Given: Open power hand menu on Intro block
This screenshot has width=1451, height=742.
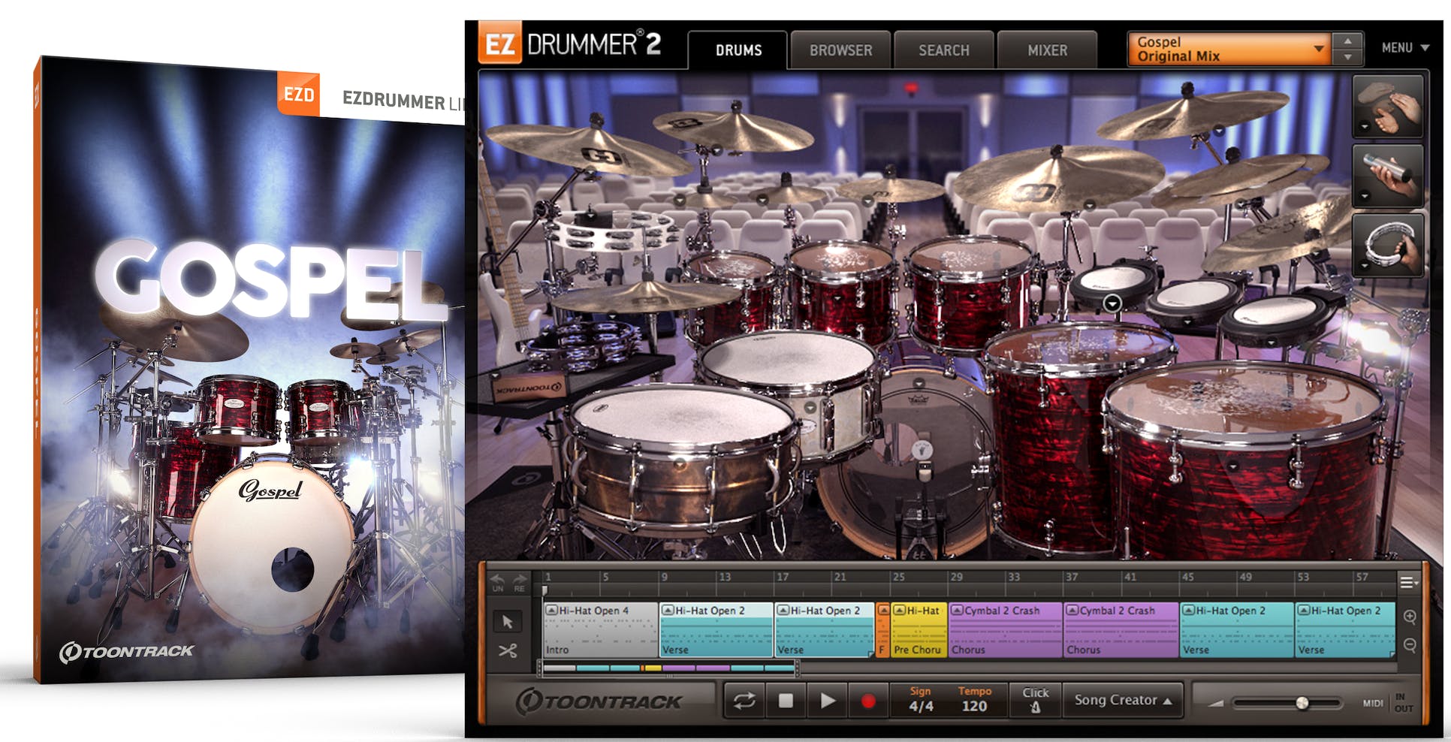Looking at the screenshot, I should tap(551, 611).
